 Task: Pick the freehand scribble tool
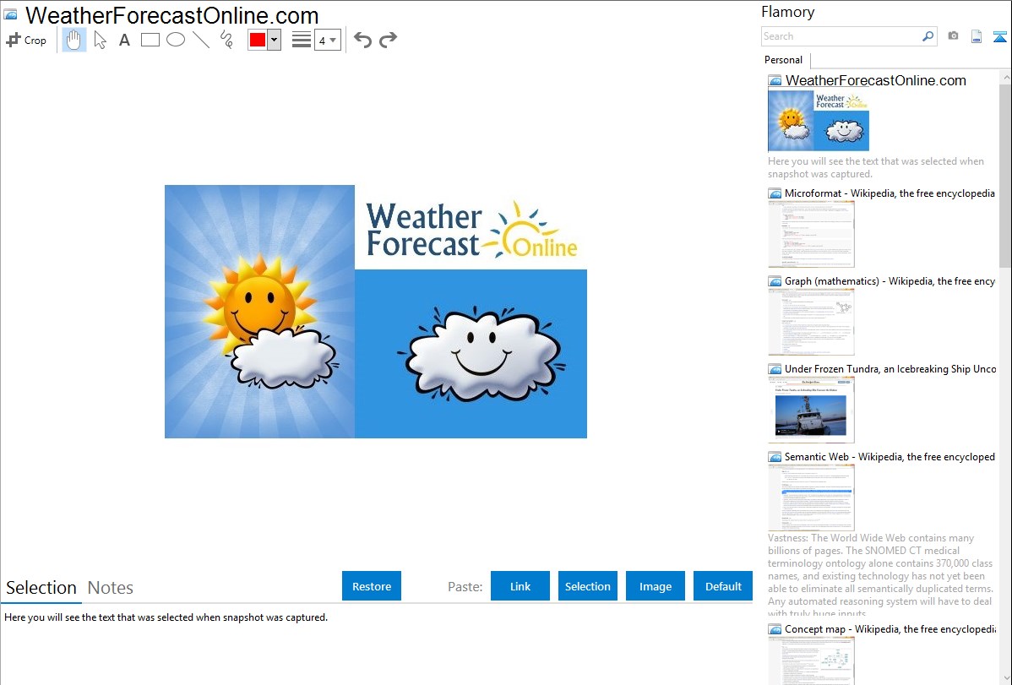click(x=226, y=40)
